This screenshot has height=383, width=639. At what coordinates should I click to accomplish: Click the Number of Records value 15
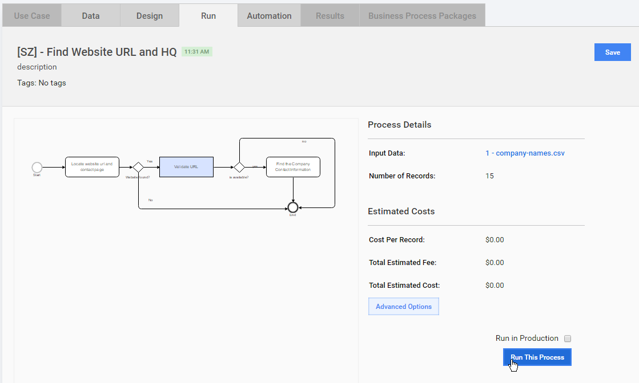489,176
